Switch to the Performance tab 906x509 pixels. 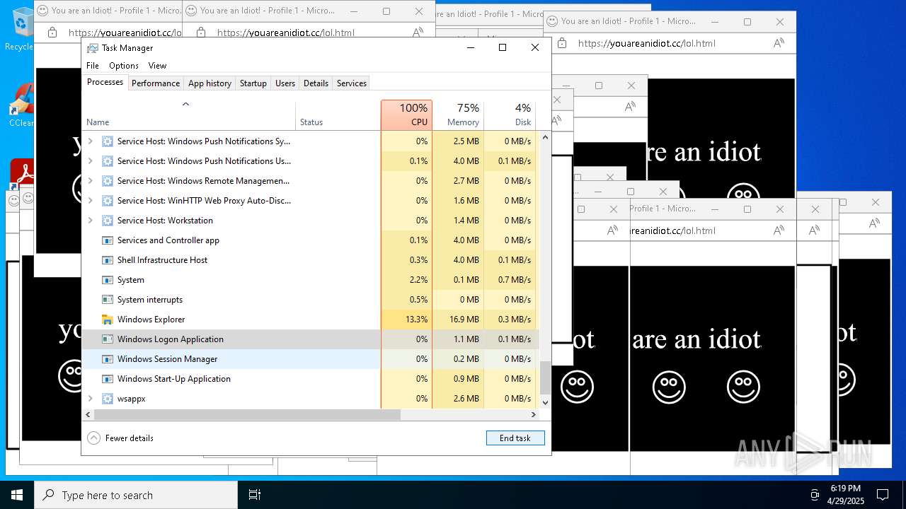click(x=156, y=83)
